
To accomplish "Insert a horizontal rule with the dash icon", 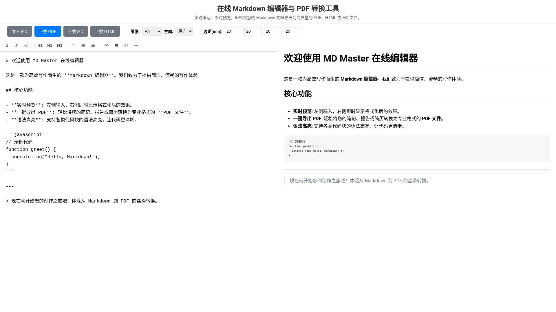I will click(136, 45).
